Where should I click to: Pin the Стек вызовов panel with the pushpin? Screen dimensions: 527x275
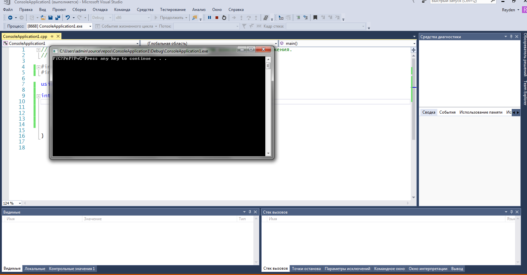coord(511,212)
